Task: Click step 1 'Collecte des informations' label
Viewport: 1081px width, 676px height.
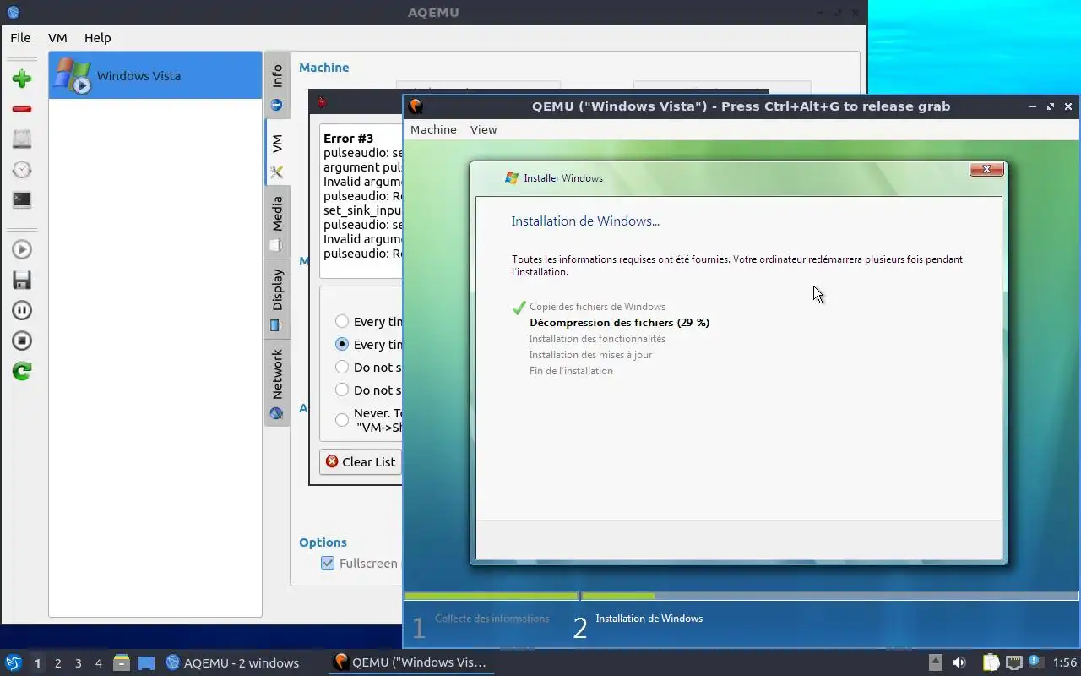Action: click(492, 619)
